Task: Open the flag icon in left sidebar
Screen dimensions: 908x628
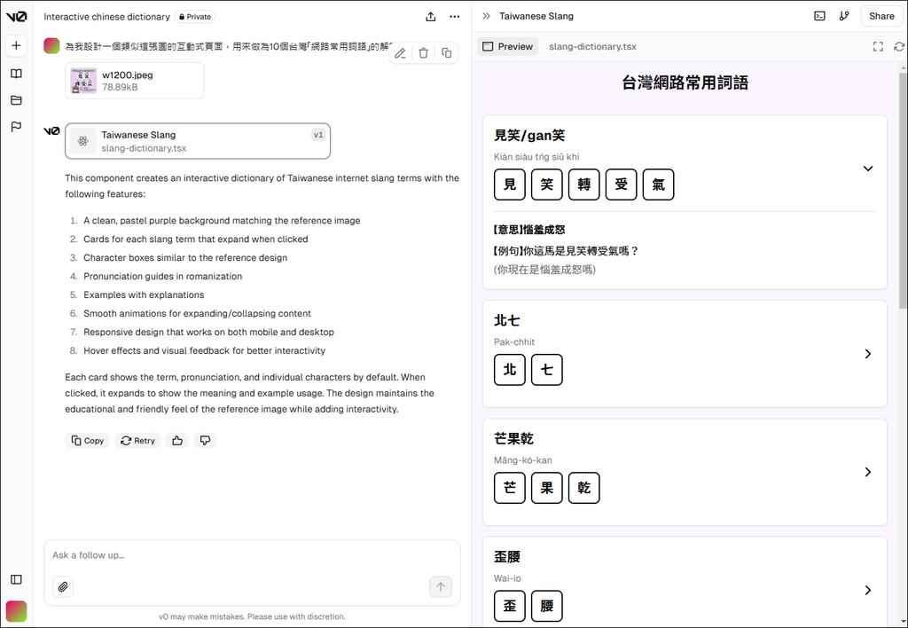Action: click(x=16, y=126)
